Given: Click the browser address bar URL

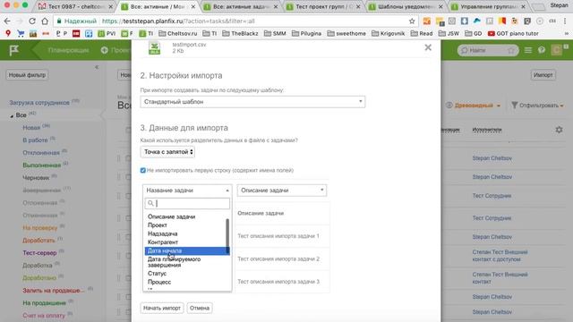Looking at the screenshot, I should [178, 21].
